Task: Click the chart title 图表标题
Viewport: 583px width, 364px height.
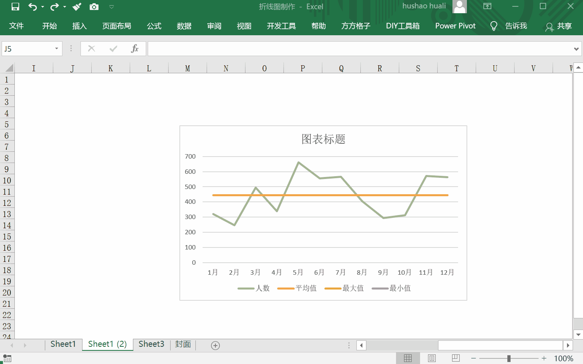Action: click(x=323, y=139)
